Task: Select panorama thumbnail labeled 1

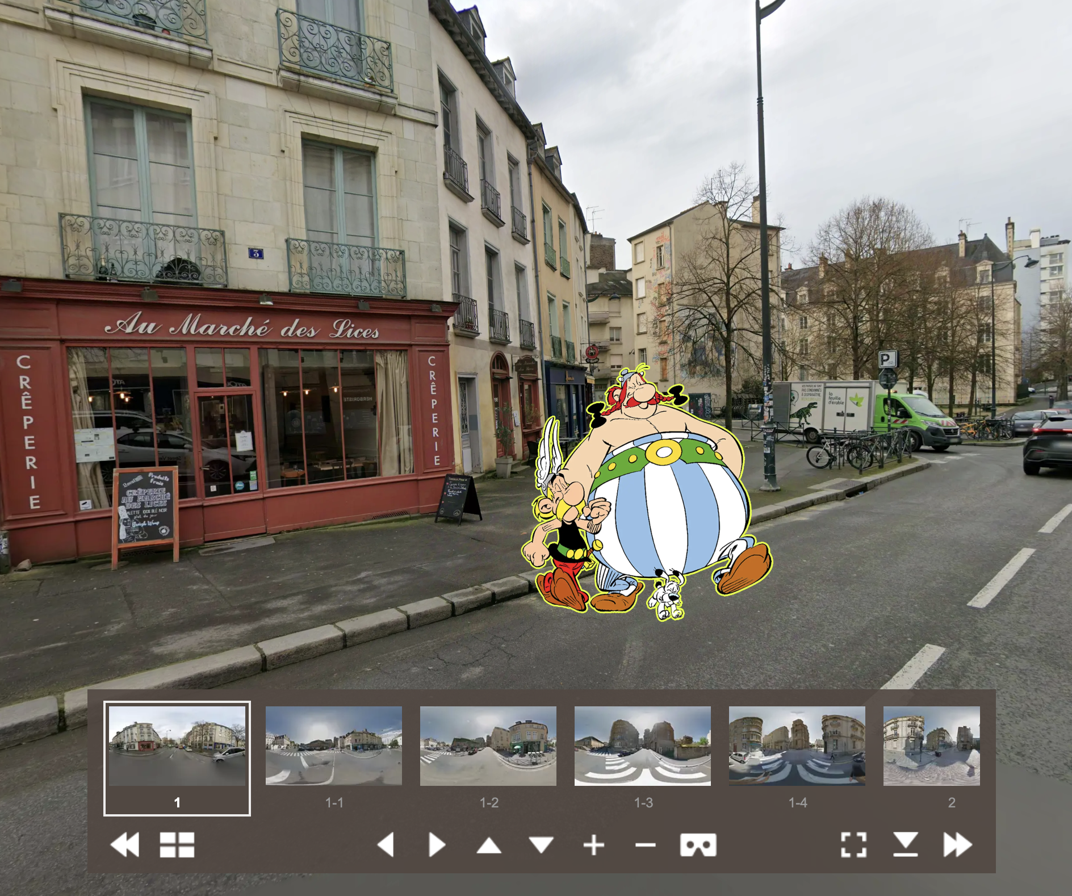Action: click(177, 759)
